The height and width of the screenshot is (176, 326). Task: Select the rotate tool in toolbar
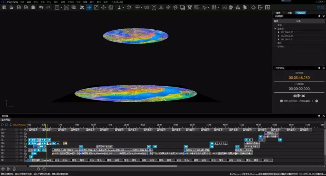pyautogui.click(x=103, y=8)
